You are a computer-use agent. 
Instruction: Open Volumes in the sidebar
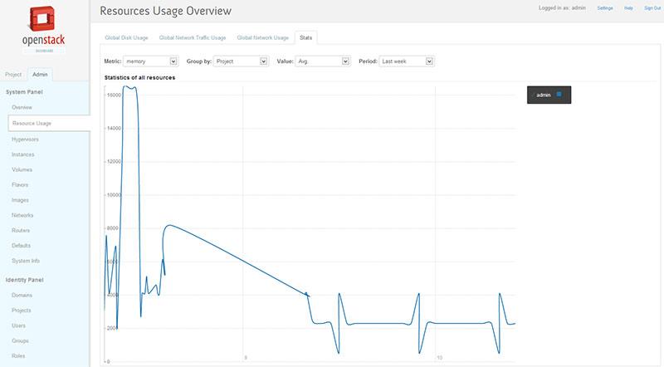[22, 170]
